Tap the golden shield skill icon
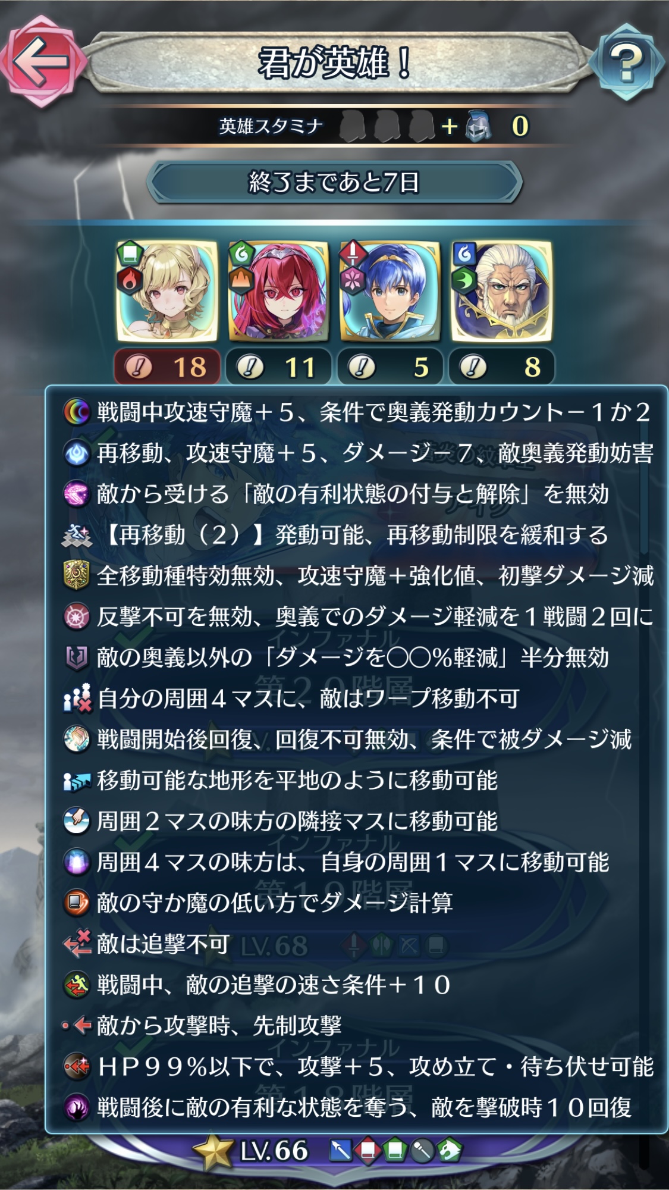This screenshot has width=669, height=1190. click(x=77, y=575)
